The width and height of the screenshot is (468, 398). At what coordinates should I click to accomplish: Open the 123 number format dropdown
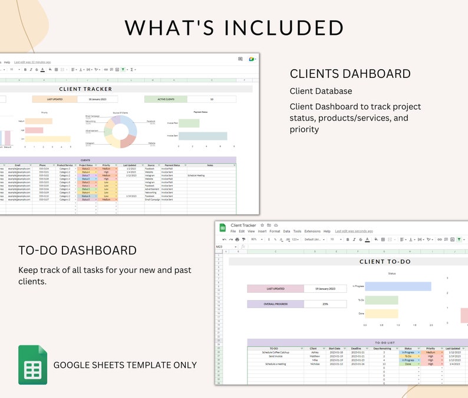tap(295, 240)
